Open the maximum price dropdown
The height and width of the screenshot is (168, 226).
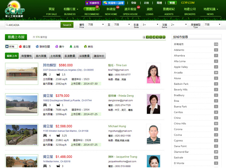(122, 25)
